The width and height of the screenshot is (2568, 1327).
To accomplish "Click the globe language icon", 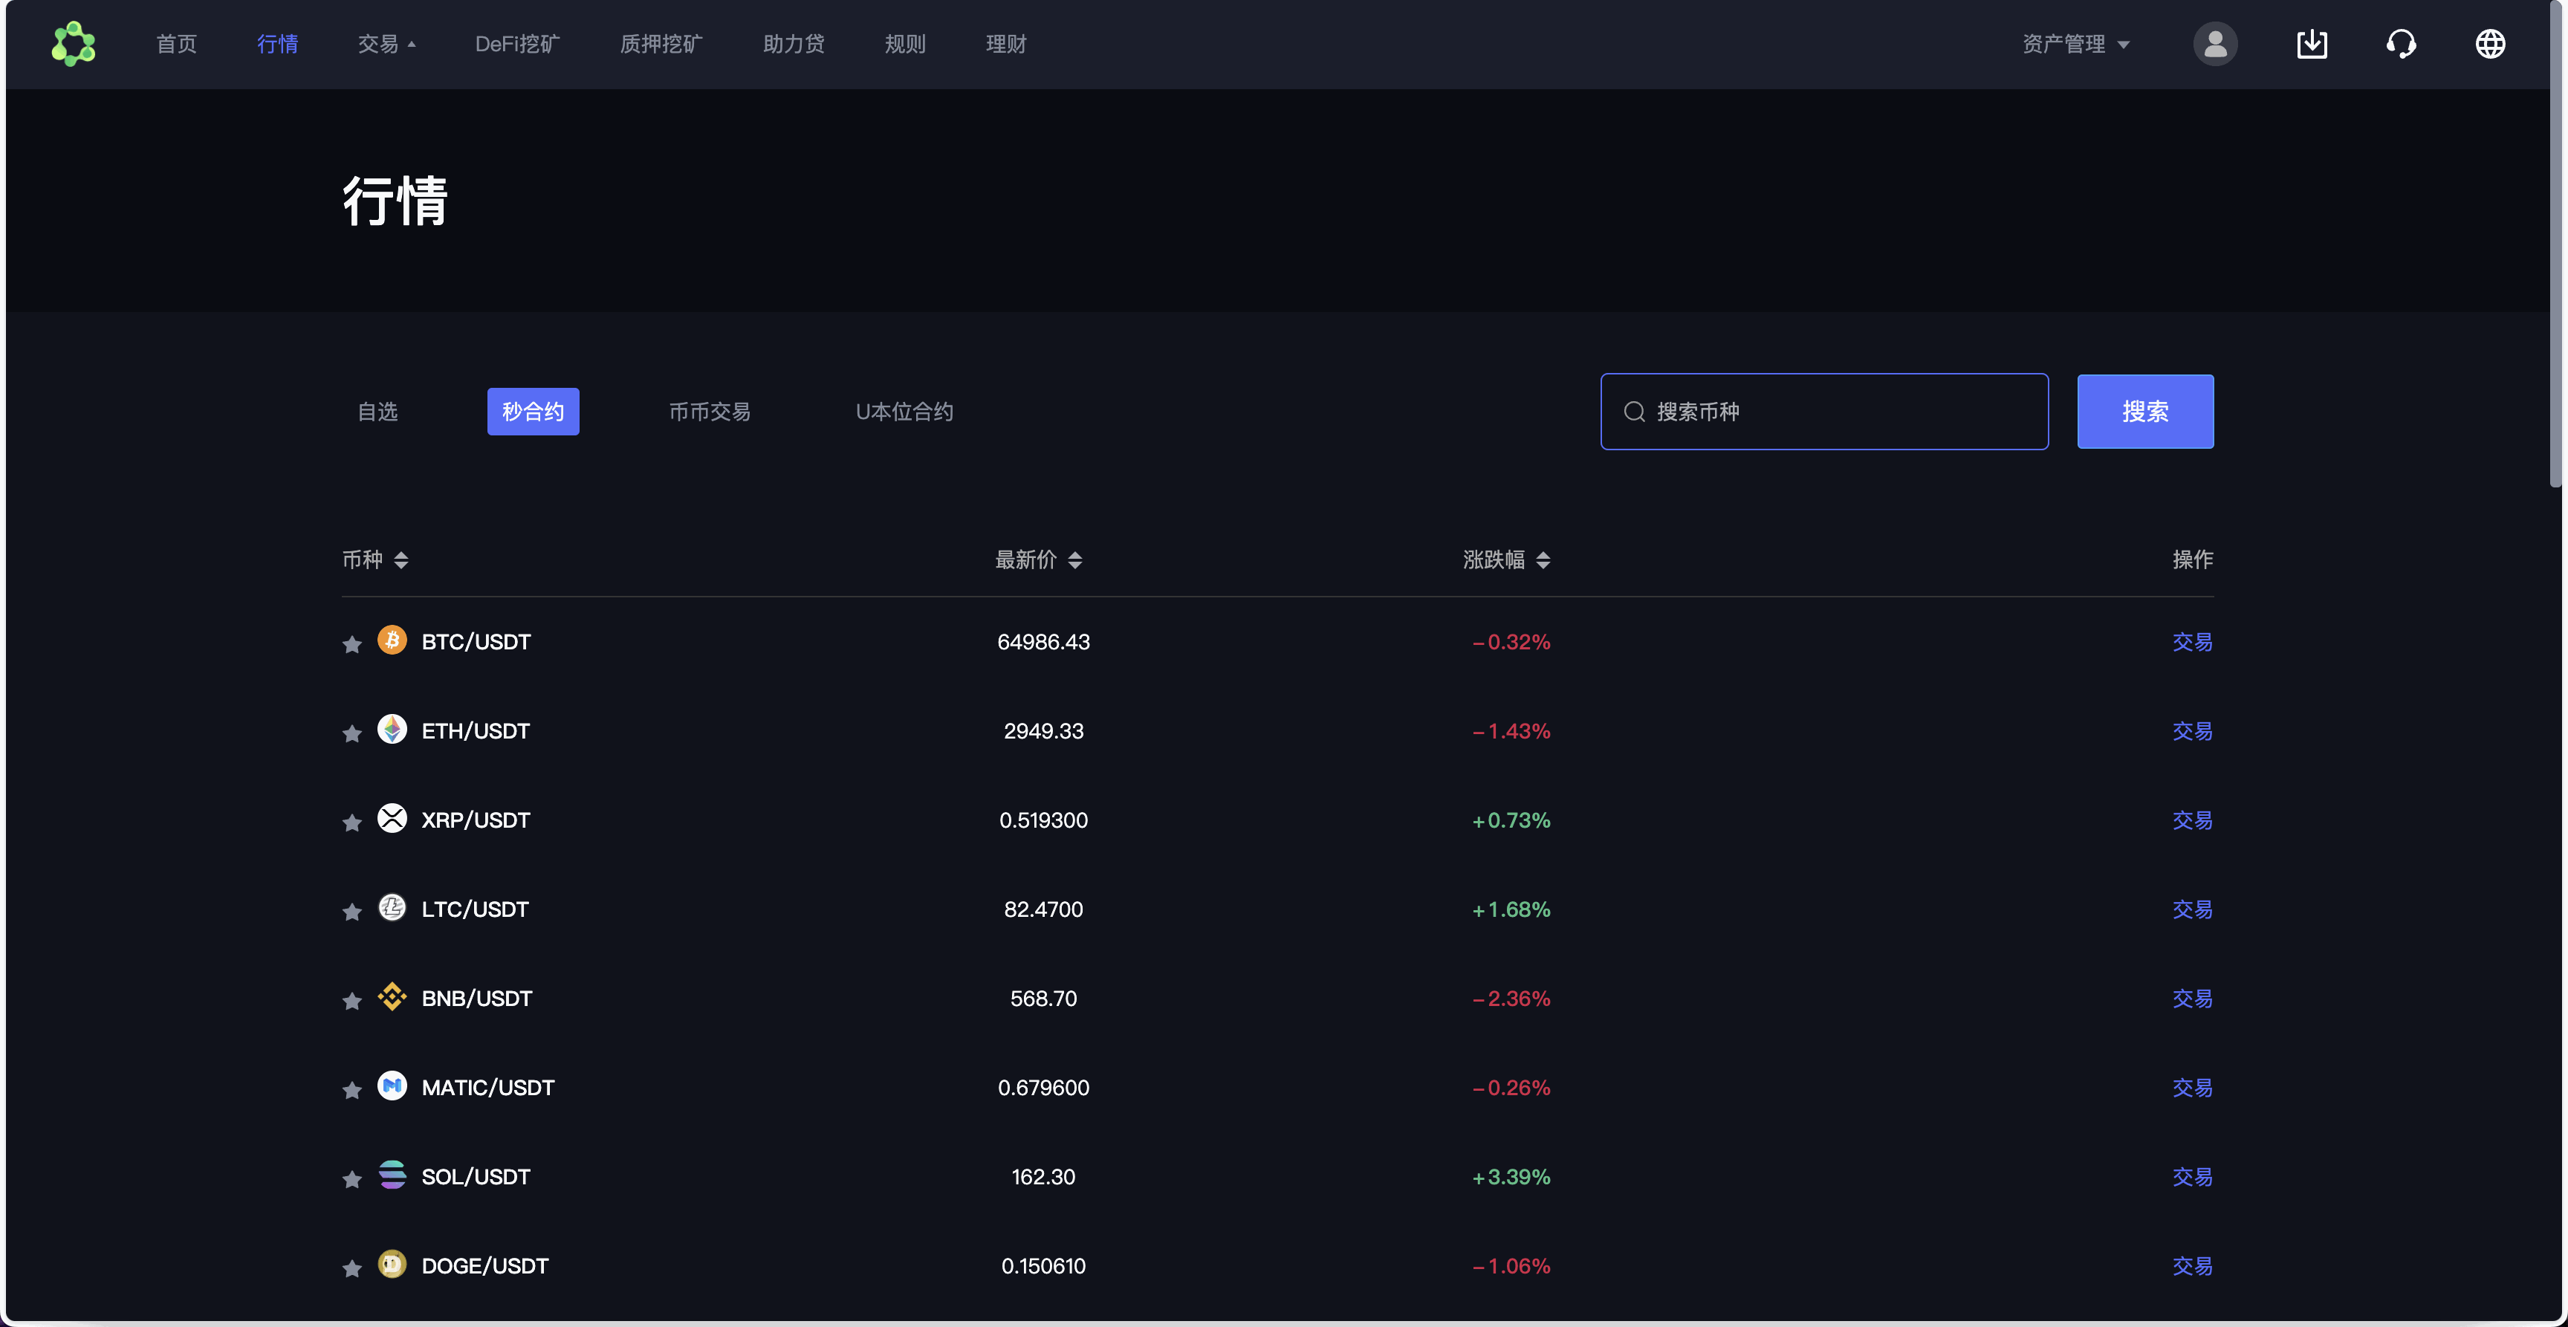I will pos(2490,44).
